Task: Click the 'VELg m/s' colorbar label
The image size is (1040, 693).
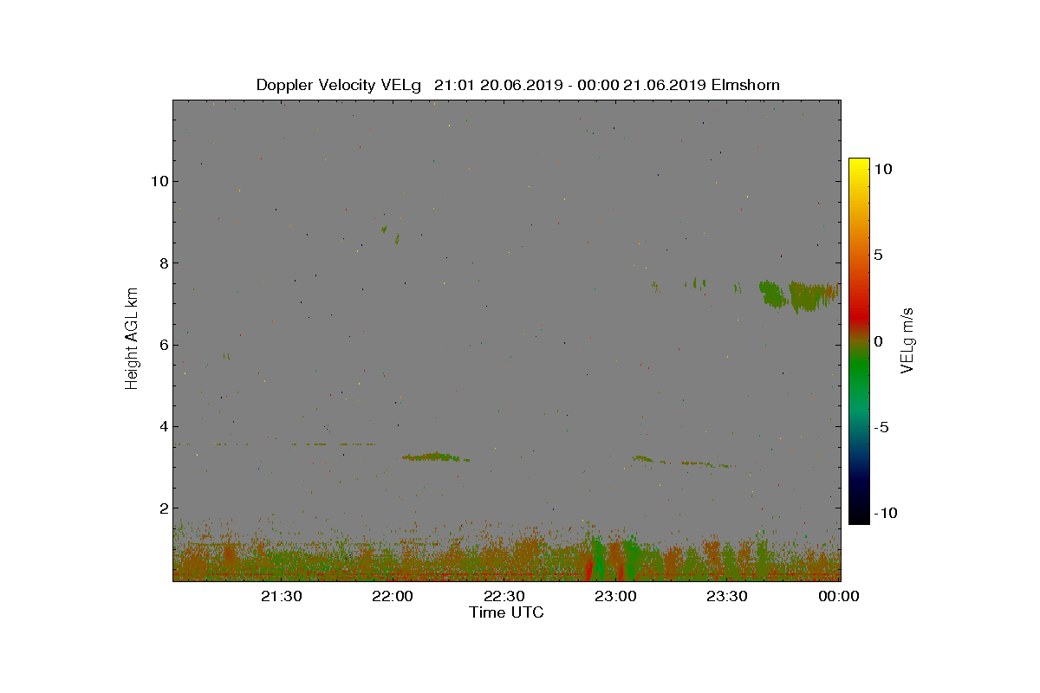Action: pos(907,340)
